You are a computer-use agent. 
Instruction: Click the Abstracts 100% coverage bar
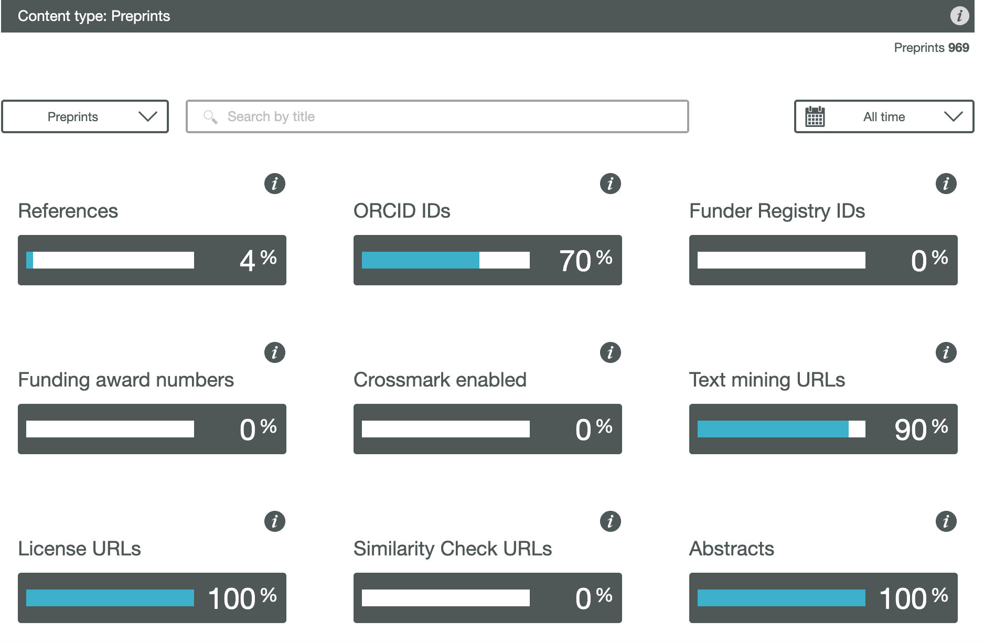coord(782,598)
